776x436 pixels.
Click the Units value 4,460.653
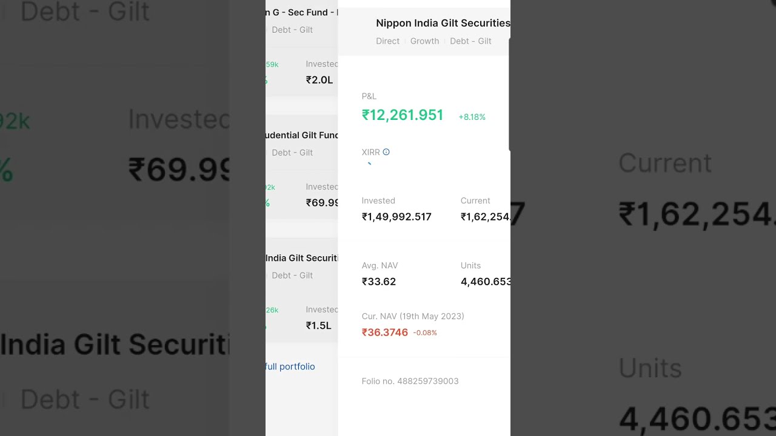coord(486,282)
